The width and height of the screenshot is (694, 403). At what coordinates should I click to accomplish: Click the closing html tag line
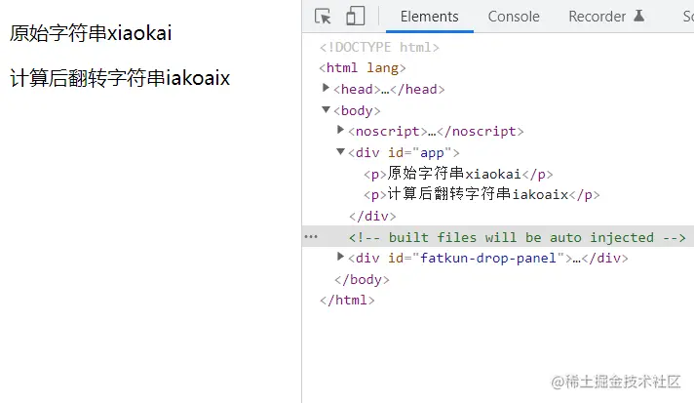pos(346,301)
